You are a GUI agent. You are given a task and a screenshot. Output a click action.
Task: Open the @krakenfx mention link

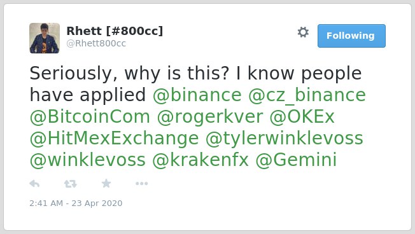click(x=200, y=160)
